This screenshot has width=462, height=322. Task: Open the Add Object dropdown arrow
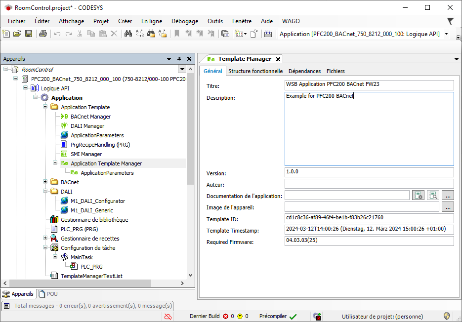[245, 34]
